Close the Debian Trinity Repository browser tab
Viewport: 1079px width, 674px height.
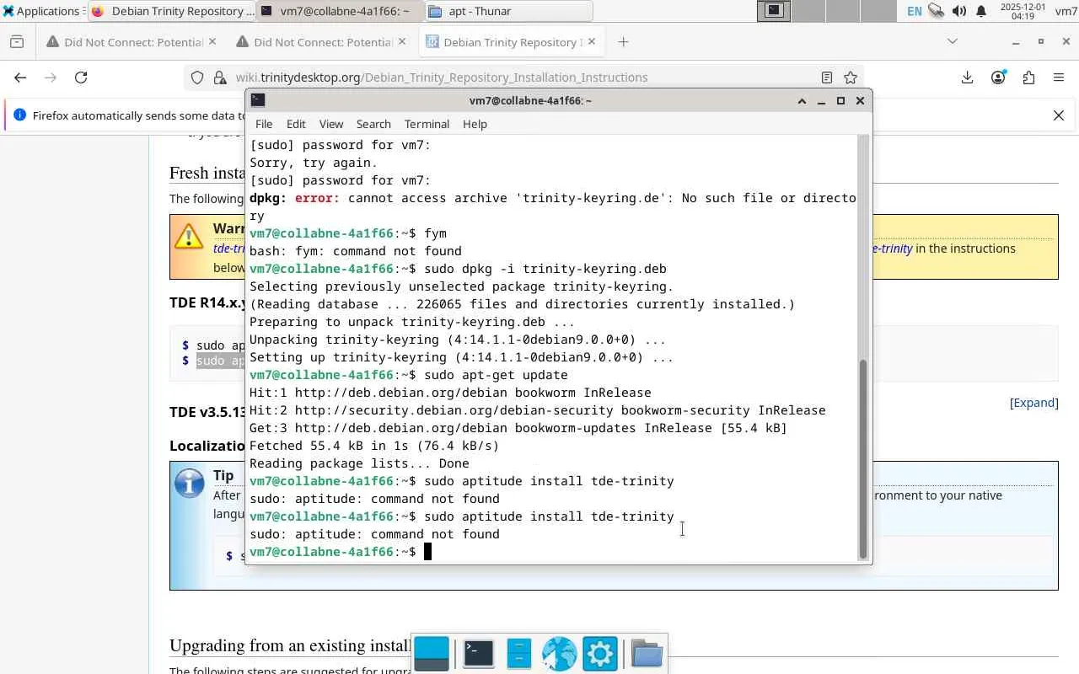coord(591,42)
